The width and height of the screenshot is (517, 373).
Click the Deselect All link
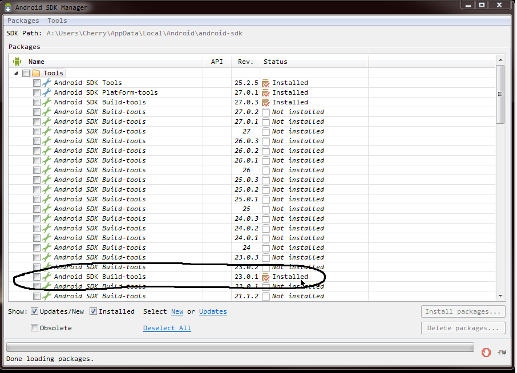click(167, 328)
